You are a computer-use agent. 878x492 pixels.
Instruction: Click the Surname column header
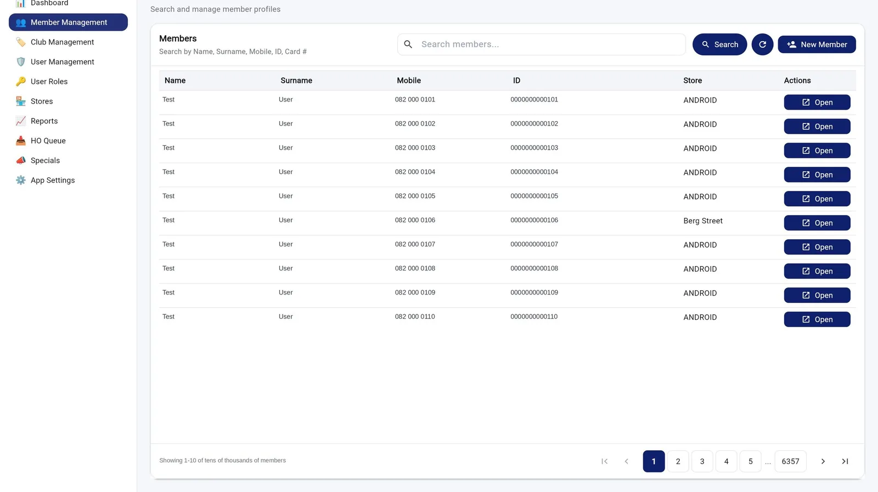pyautogui.click(x=296, y=81)
